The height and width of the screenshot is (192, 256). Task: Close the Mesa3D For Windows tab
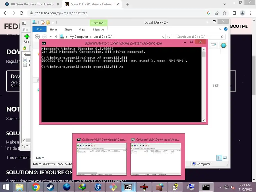118,4
